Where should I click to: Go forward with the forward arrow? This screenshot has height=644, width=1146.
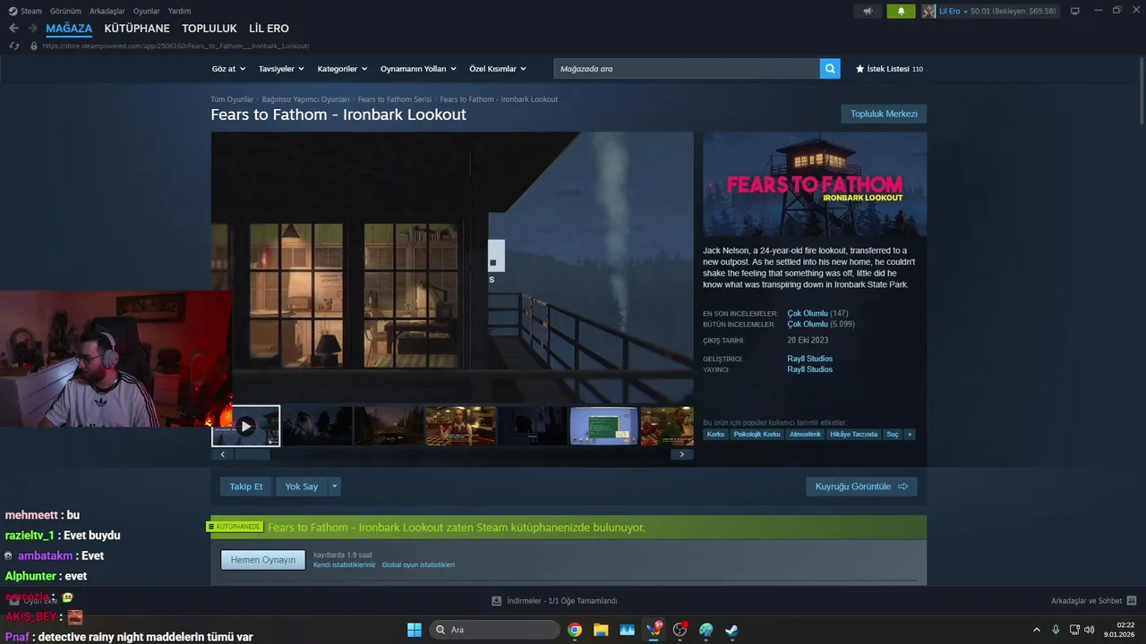(x=33, y=29)
